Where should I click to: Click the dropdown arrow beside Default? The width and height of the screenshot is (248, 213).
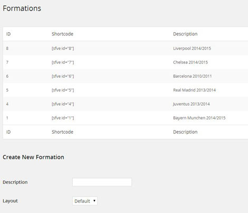click(x=94, y=201)
